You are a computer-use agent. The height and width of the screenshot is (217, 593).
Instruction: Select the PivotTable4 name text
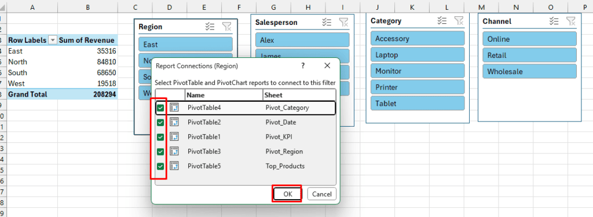[x=204, y=108]
